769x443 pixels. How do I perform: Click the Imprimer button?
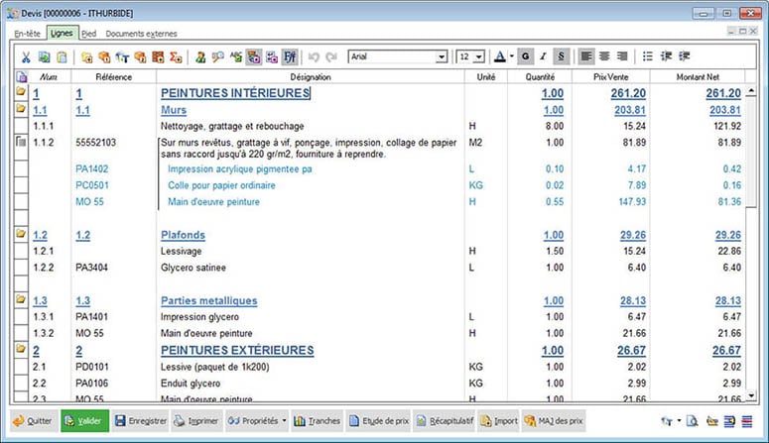pyautogui.click(x=196, y=421)
